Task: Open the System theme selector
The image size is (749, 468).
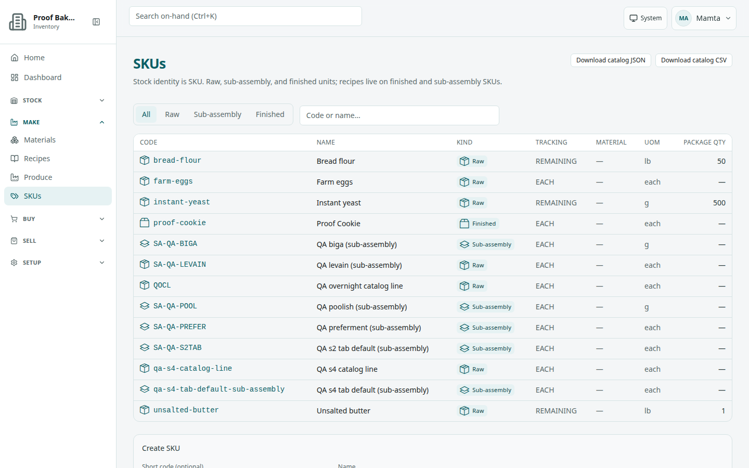Action: [x=645, y=18]
